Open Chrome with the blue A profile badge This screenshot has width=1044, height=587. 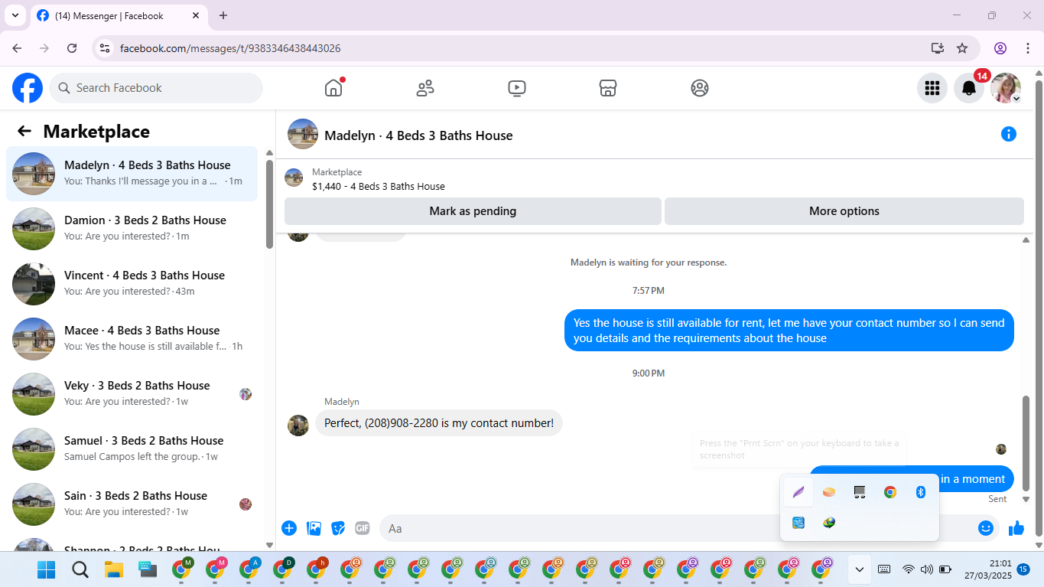249,569
